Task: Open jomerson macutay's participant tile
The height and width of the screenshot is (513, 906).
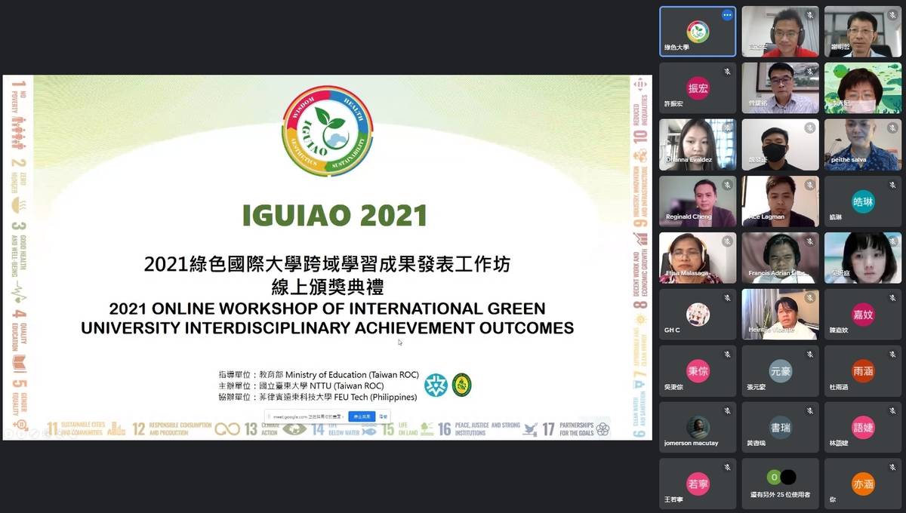Action: [x=698, y=428]
